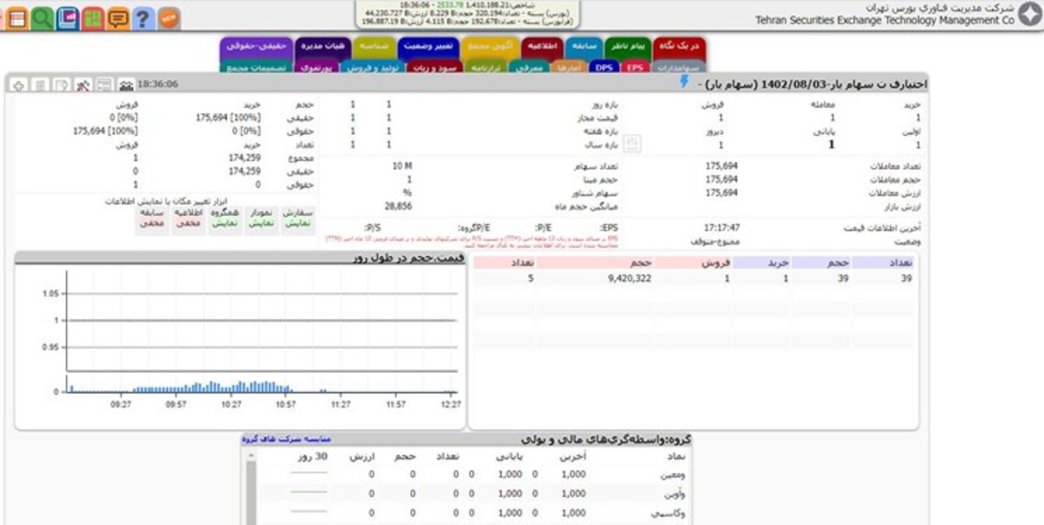This screenshot has height=525, width=1044.
Task: Switch to the شناسه tab
Action: [375, 45]
